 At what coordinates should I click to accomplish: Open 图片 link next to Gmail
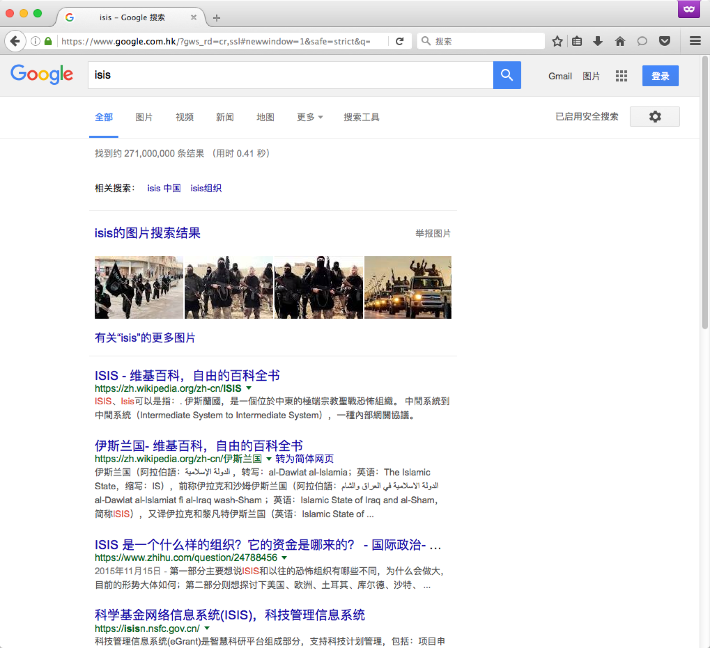[x=591, y=76]
